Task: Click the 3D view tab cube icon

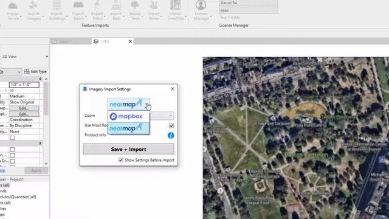Action: (x=96, y=41)
